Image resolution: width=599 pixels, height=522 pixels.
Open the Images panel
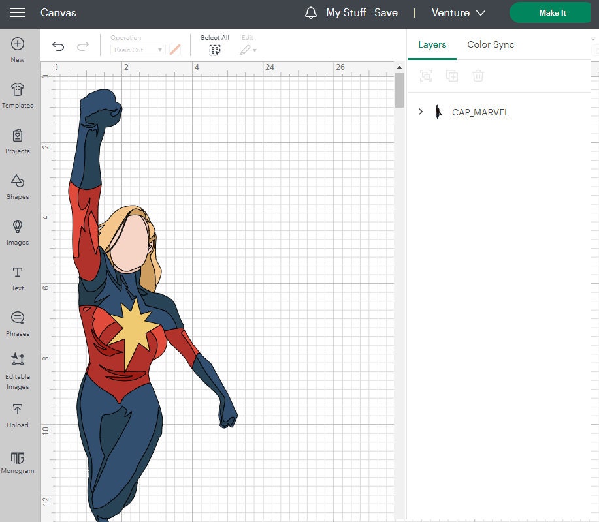17,232
